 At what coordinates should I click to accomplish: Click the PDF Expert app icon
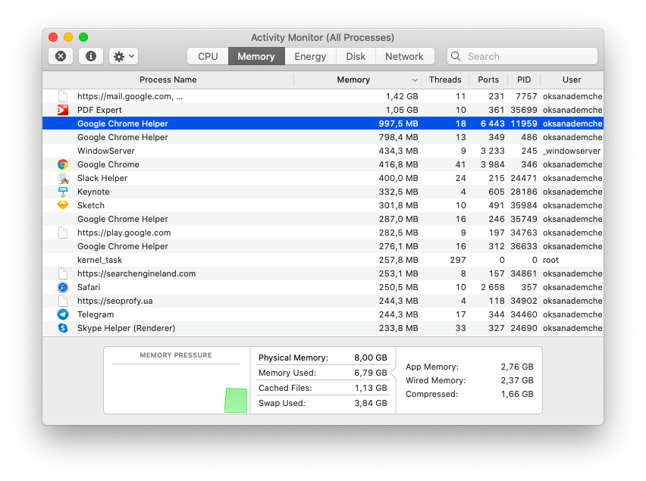coord(63,110)
